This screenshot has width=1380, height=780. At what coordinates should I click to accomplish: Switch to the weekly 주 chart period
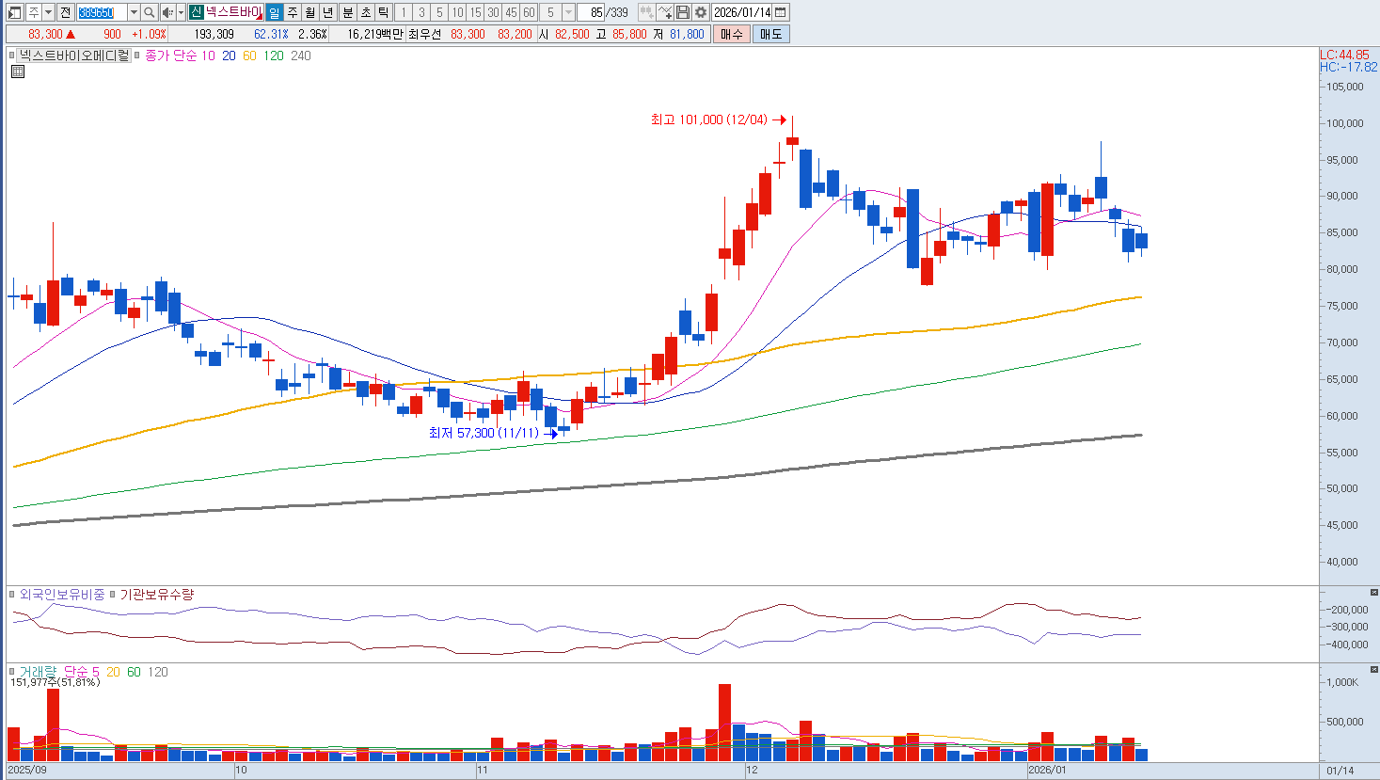click(292, 12)
